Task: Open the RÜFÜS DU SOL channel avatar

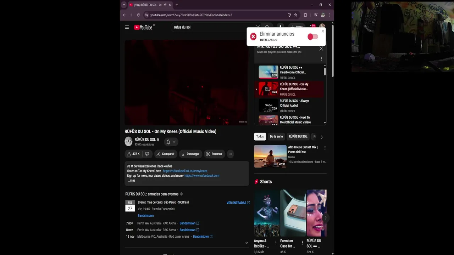Action: click(x=128, y=142)
